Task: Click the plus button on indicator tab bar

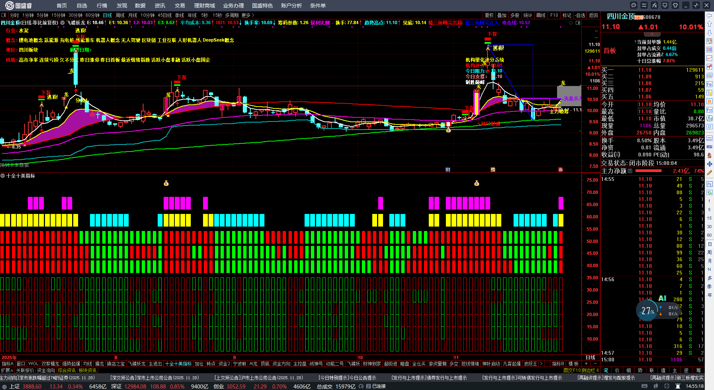Action: coord(586,364)
